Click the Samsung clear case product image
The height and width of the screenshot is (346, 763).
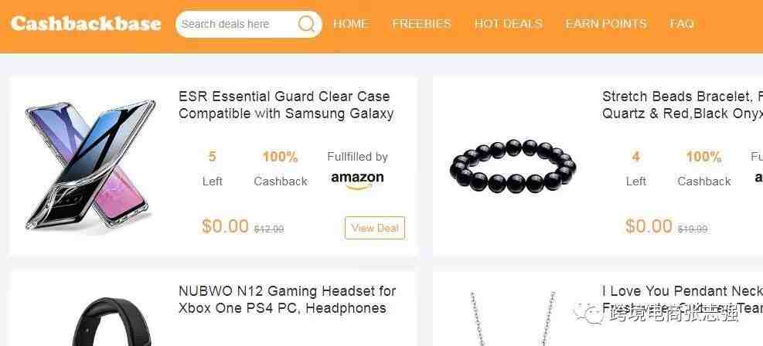[x=90, y=165]
